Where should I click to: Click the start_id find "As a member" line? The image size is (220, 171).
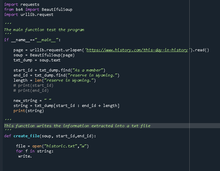[59, 70]
